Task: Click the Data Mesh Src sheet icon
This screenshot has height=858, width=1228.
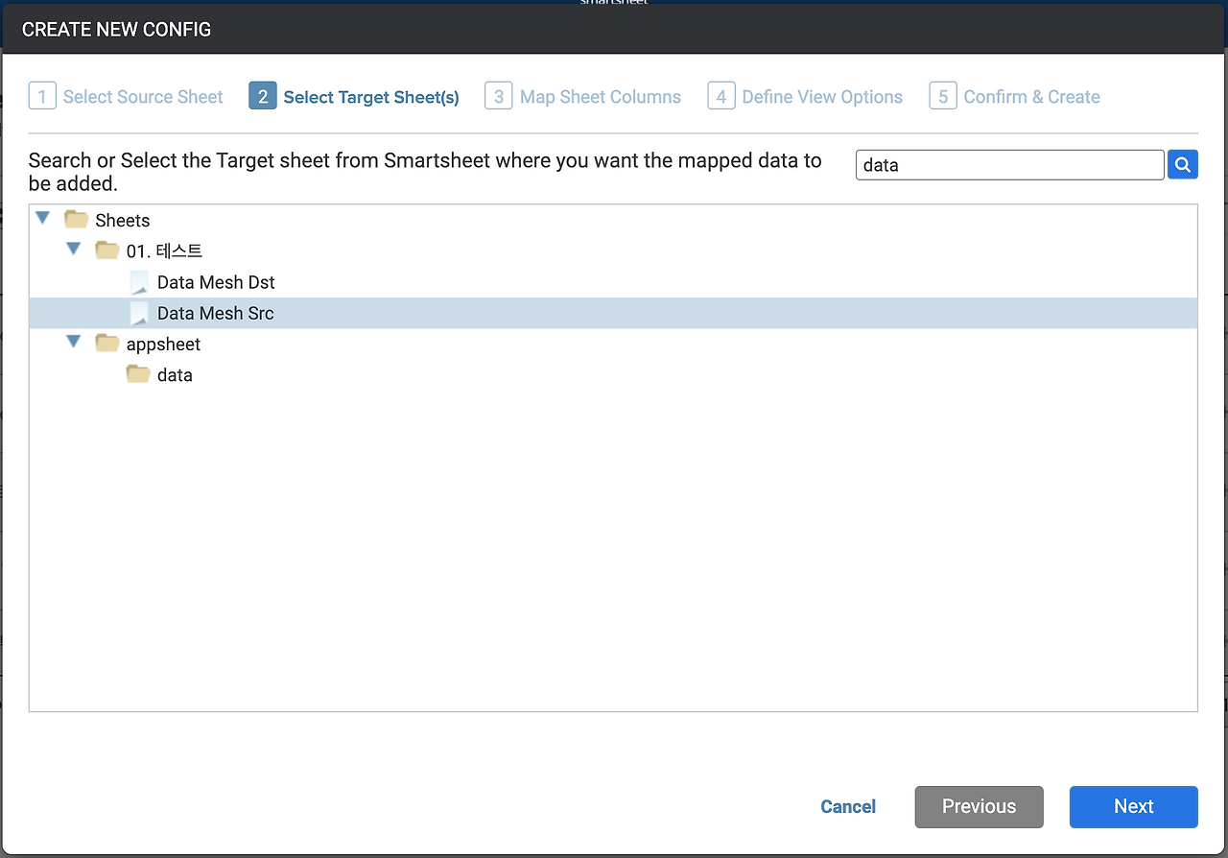Action: (139, 313)
